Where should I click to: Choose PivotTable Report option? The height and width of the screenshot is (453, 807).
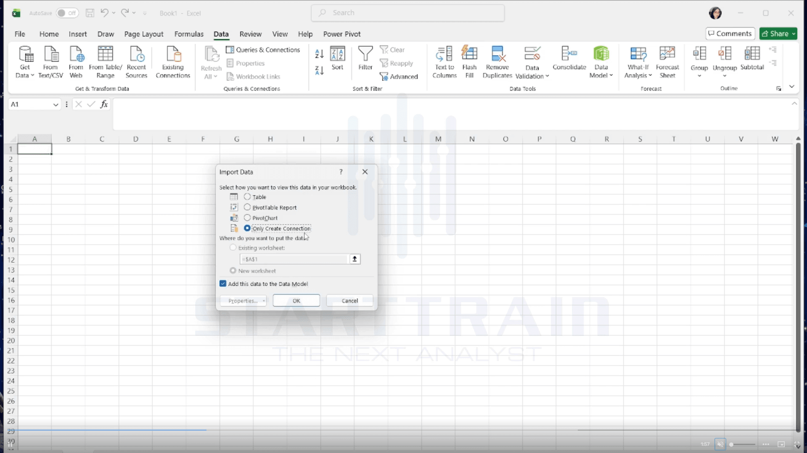(247, 207)
